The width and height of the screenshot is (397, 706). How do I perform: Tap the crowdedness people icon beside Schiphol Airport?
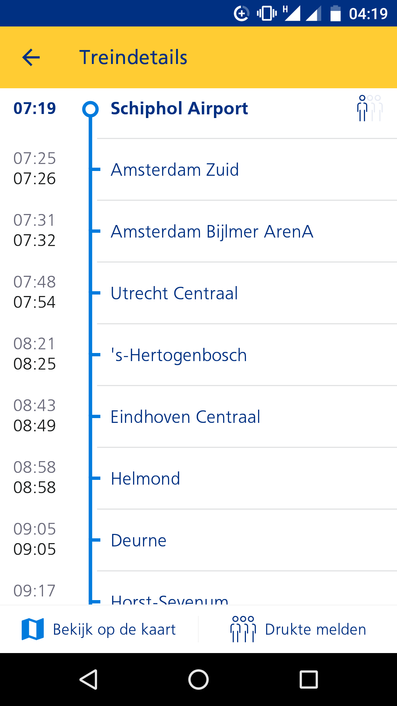[370, 108]
